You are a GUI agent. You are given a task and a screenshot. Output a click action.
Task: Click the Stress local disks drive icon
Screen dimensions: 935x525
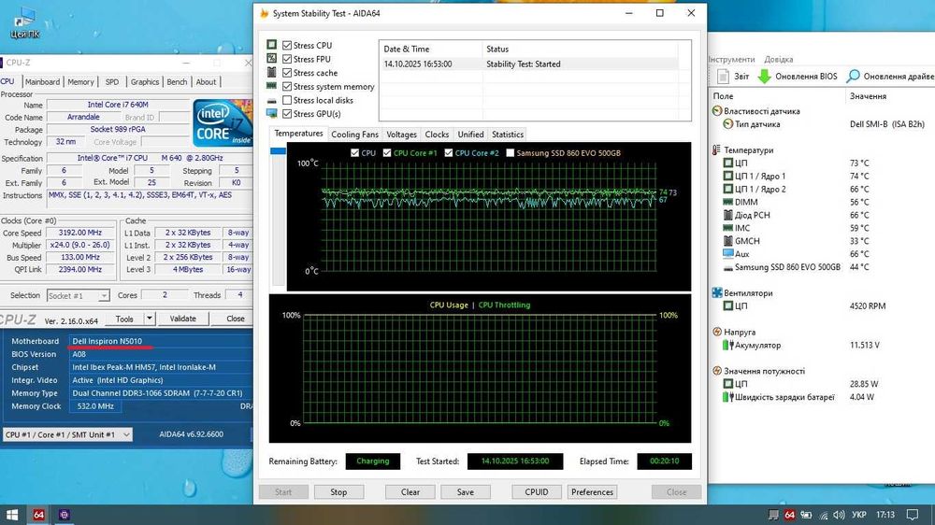[272, 100]
